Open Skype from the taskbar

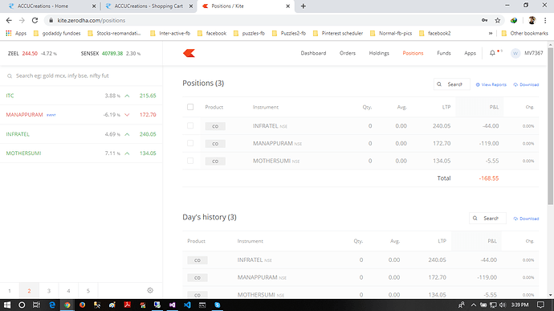(218, 305)
